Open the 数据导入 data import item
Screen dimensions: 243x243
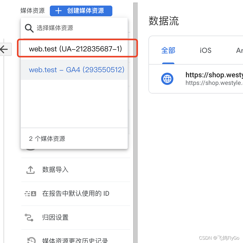(76, 170)
